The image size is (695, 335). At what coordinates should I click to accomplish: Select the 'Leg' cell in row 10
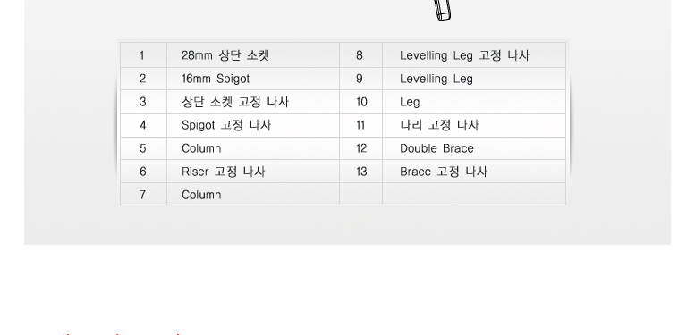point(474,102)
